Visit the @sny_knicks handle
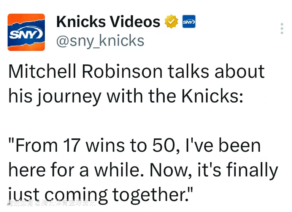Image resolution: width=292 pixels, height=212 pixels. tap(100, 41)
